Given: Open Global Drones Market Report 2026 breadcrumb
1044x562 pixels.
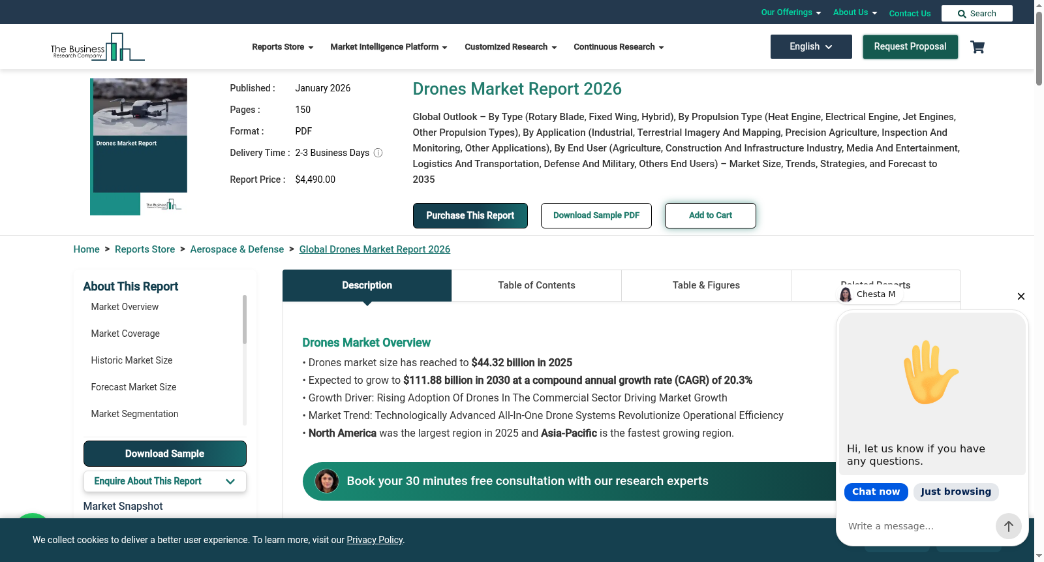Looking at the screenshot, I should coord(375,249).
